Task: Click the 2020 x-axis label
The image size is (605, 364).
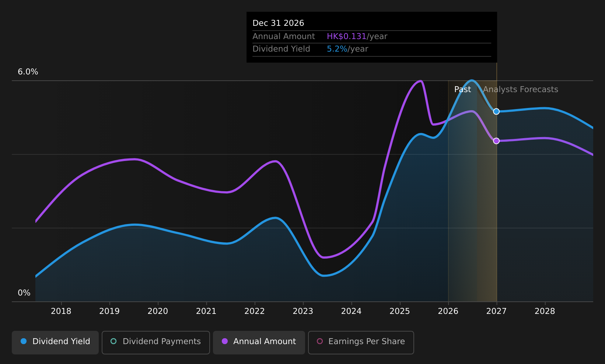Action: pos(158,311)
